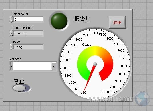
Task: Decrement the initial count stepper
Action: (11, 21)
